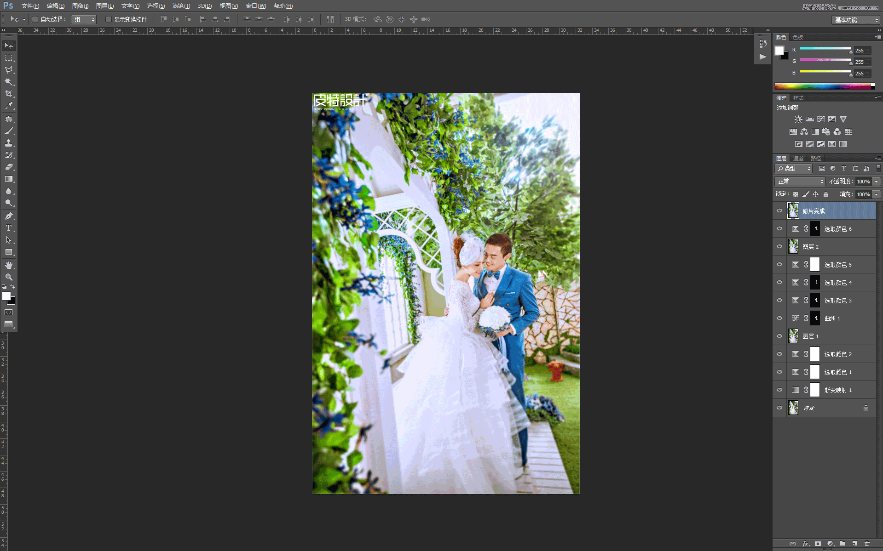The width and height of the screenshot is (883, 551).
Task: Enable the 自动选择 checkbox
Action: (x=35, y=19)
